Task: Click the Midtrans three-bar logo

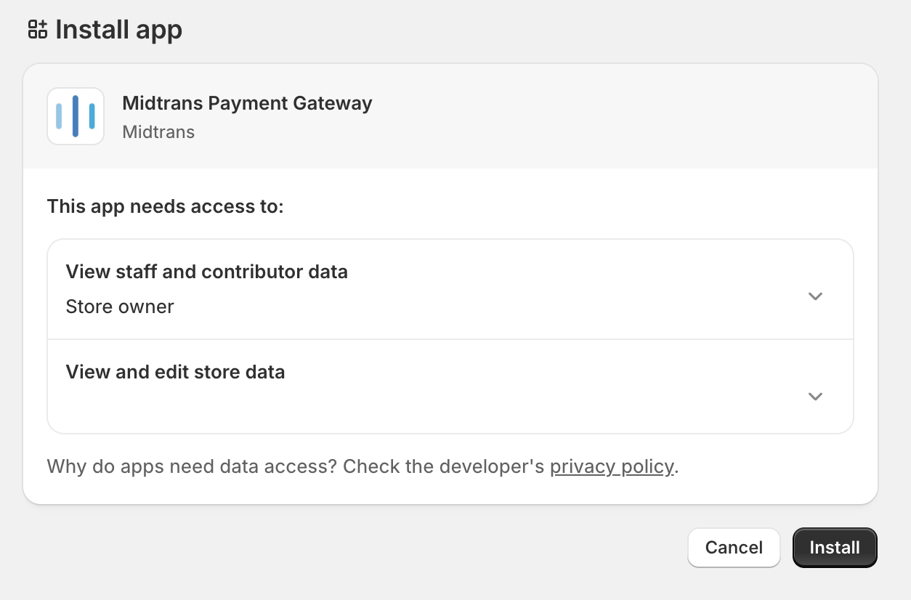Action: [x=76, y=116]
